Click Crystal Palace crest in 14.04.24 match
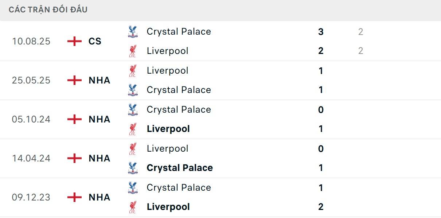 point(133,168)
